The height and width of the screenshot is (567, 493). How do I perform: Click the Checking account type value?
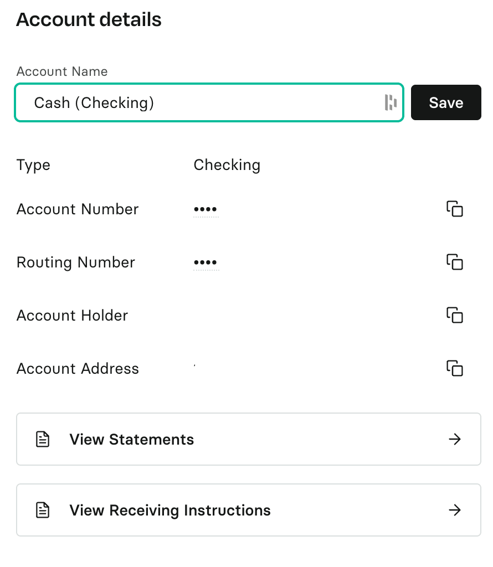coord(227,165)
